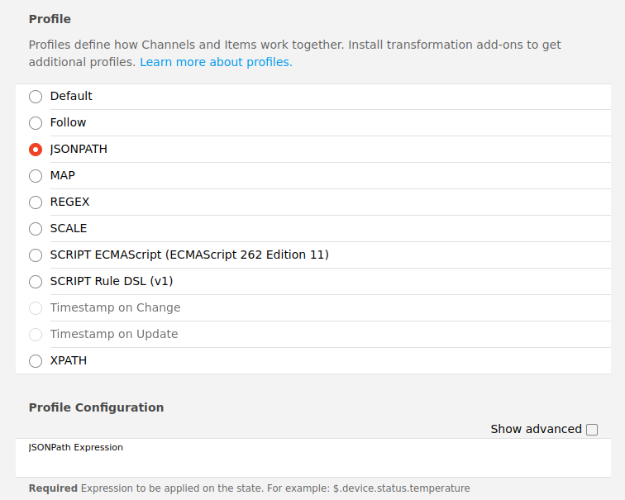
Task: Select the Timestamp on Change radio button
Action: point(36,308)
